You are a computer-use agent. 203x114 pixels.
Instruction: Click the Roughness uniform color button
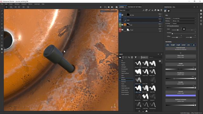(180, 74)
